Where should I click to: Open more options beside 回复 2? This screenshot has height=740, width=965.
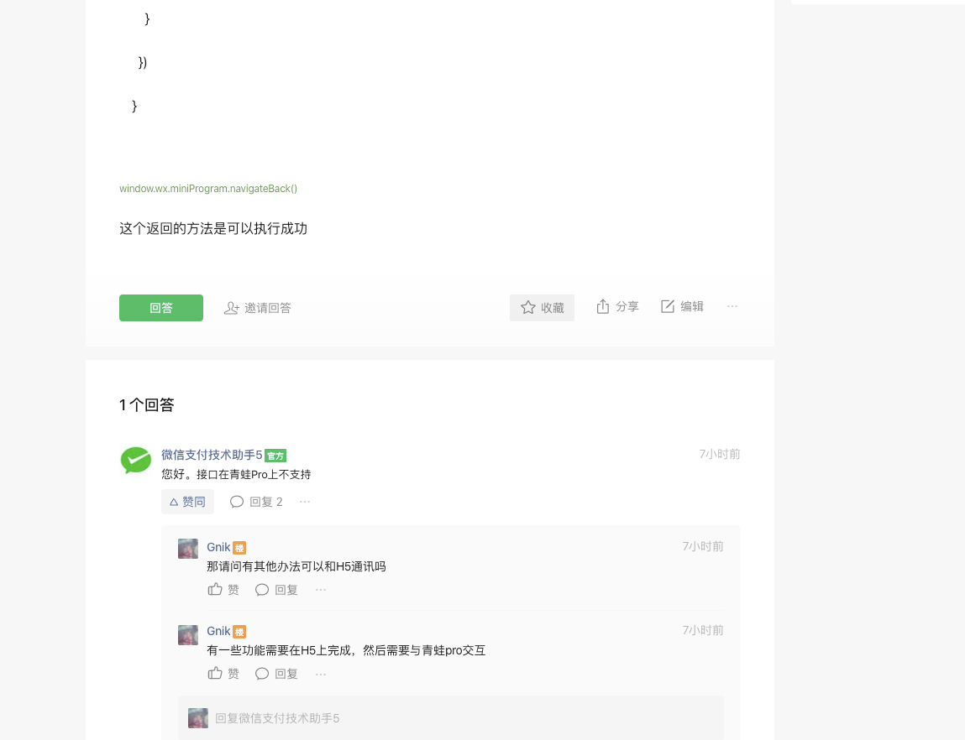click(x=305, y=502)
